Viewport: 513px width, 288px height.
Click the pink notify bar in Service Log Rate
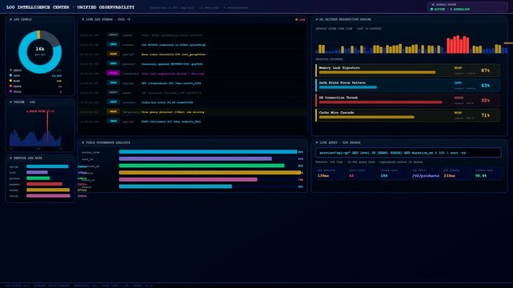48,196
